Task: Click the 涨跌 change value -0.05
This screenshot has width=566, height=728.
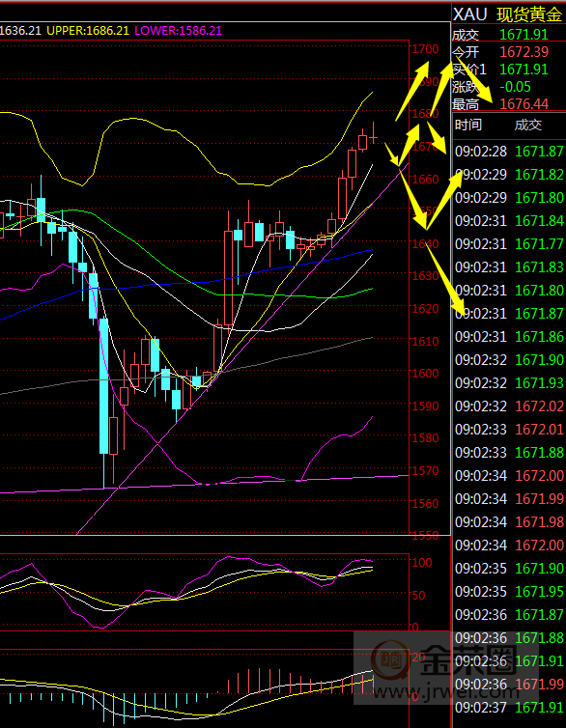Action: 515,87
